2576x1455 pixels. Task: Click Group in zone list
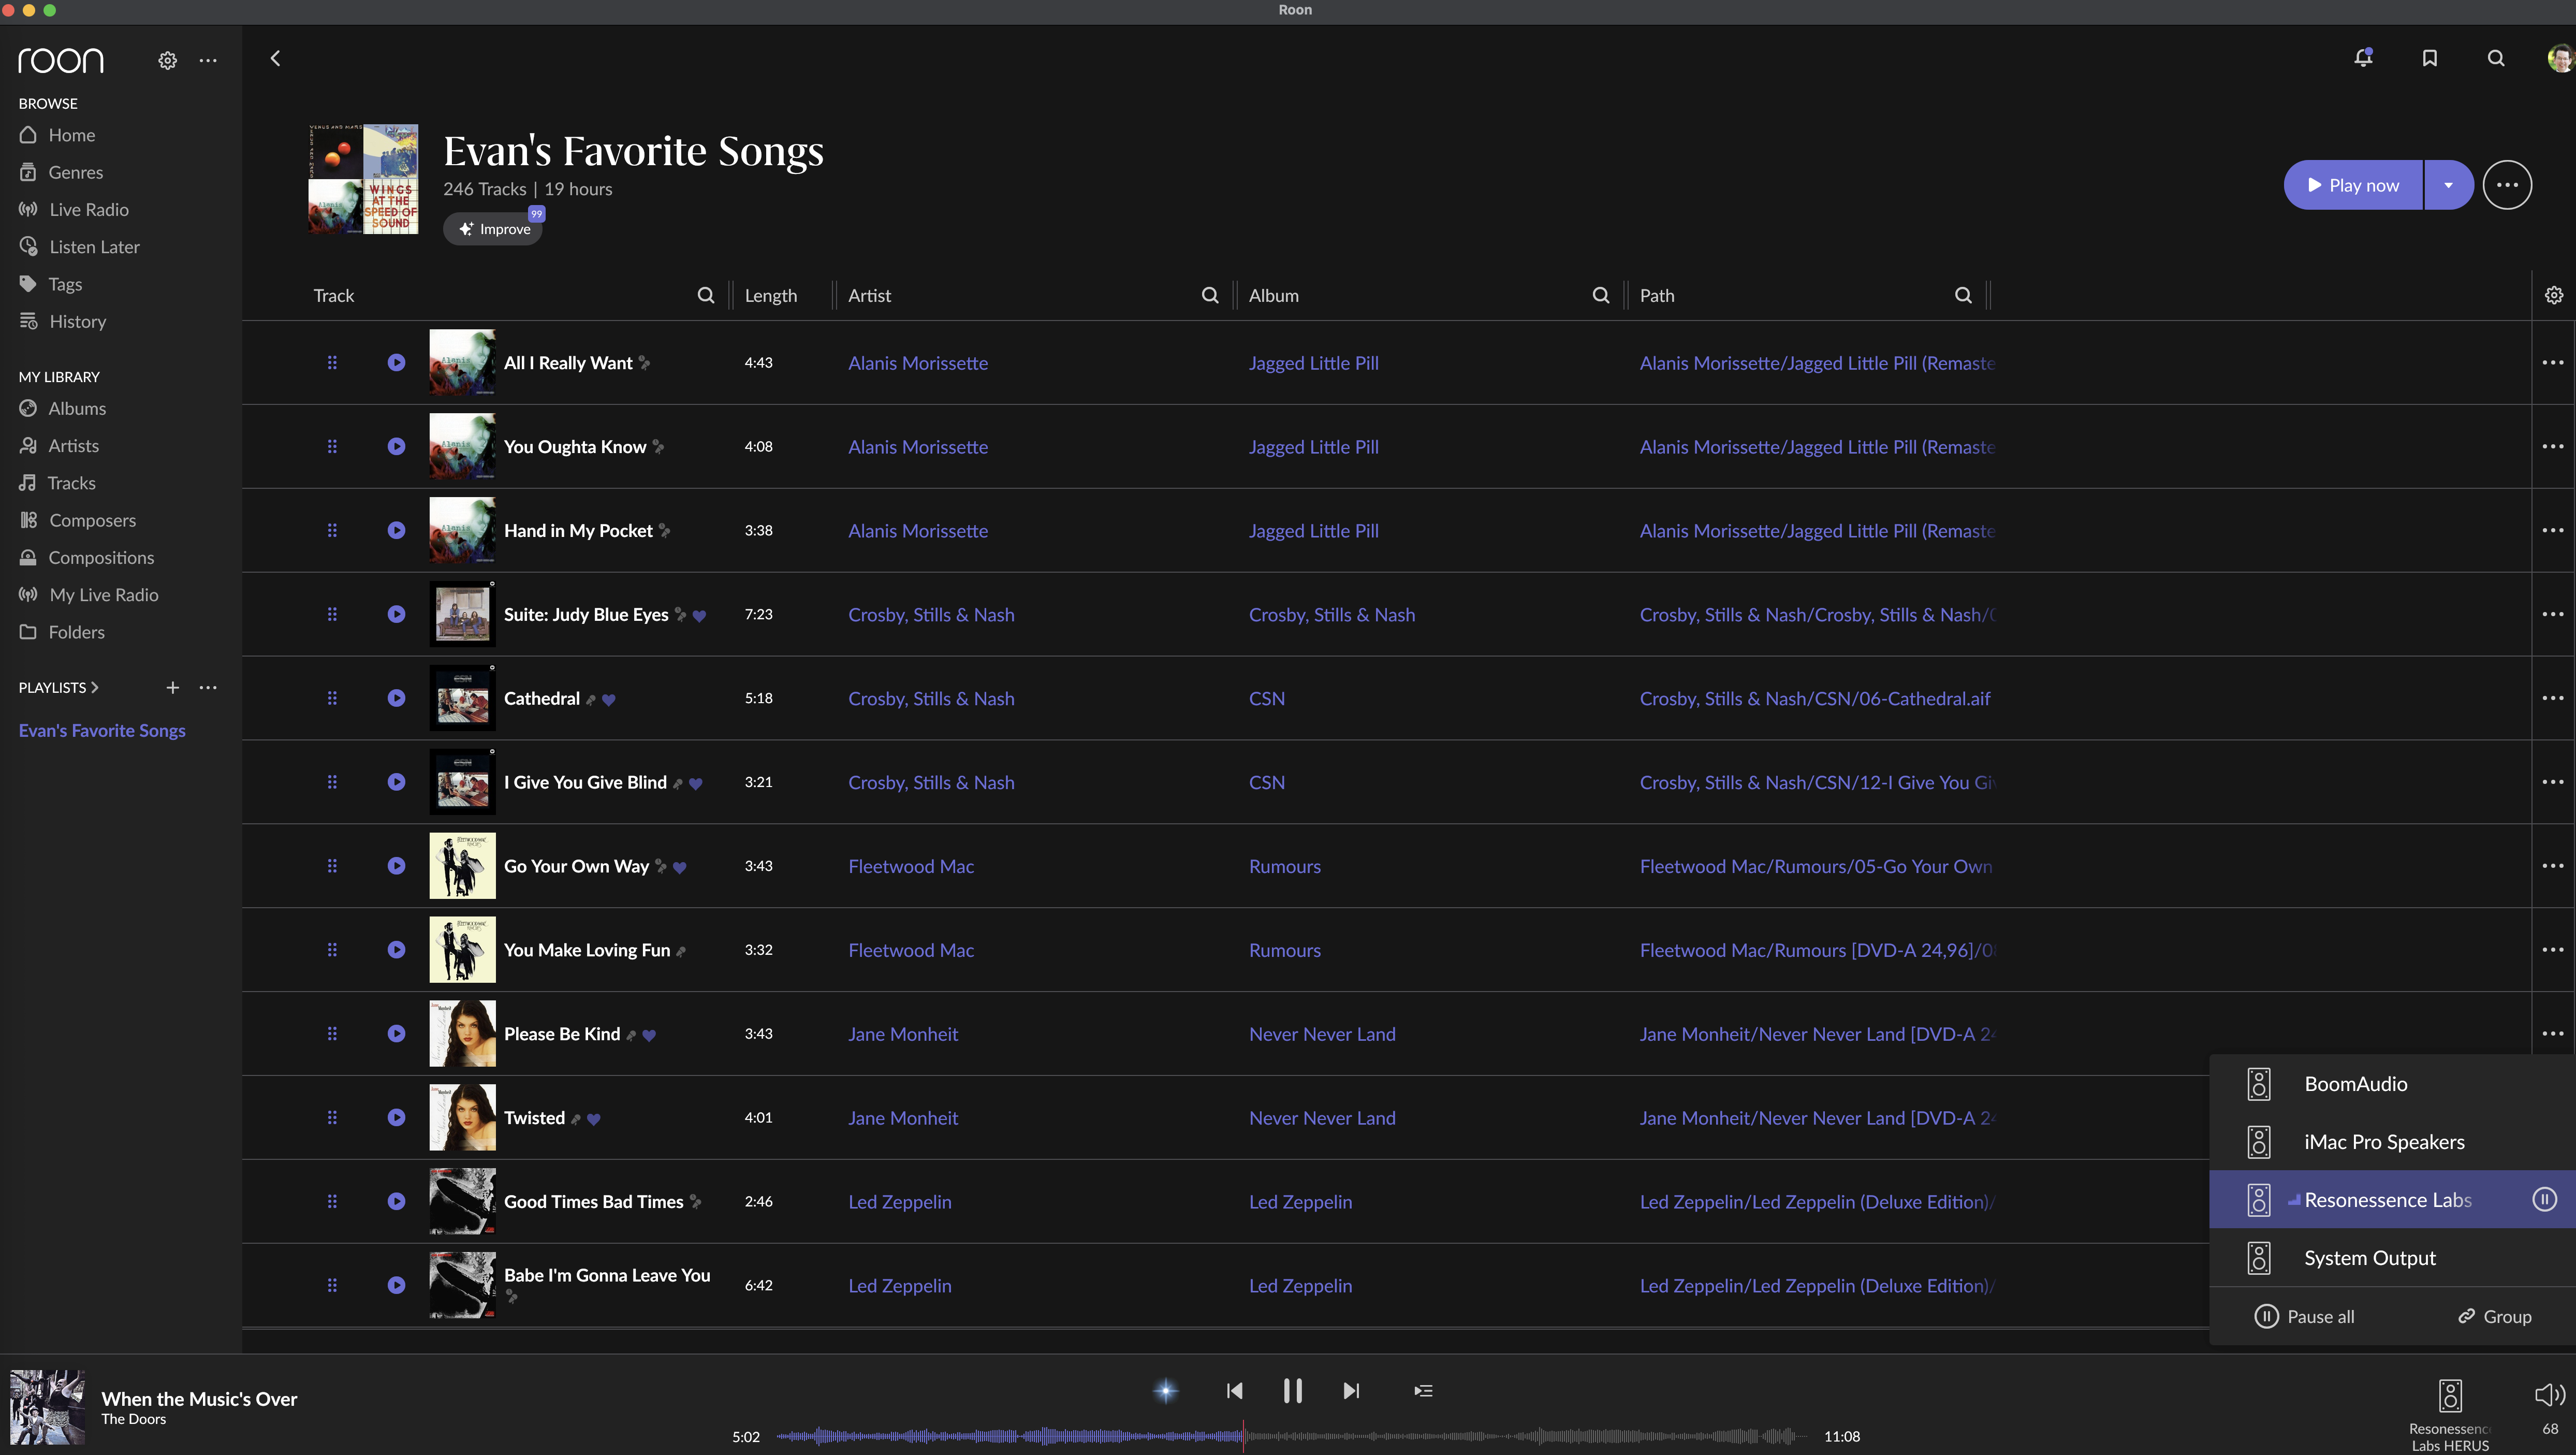(x=2495, y=1316)
